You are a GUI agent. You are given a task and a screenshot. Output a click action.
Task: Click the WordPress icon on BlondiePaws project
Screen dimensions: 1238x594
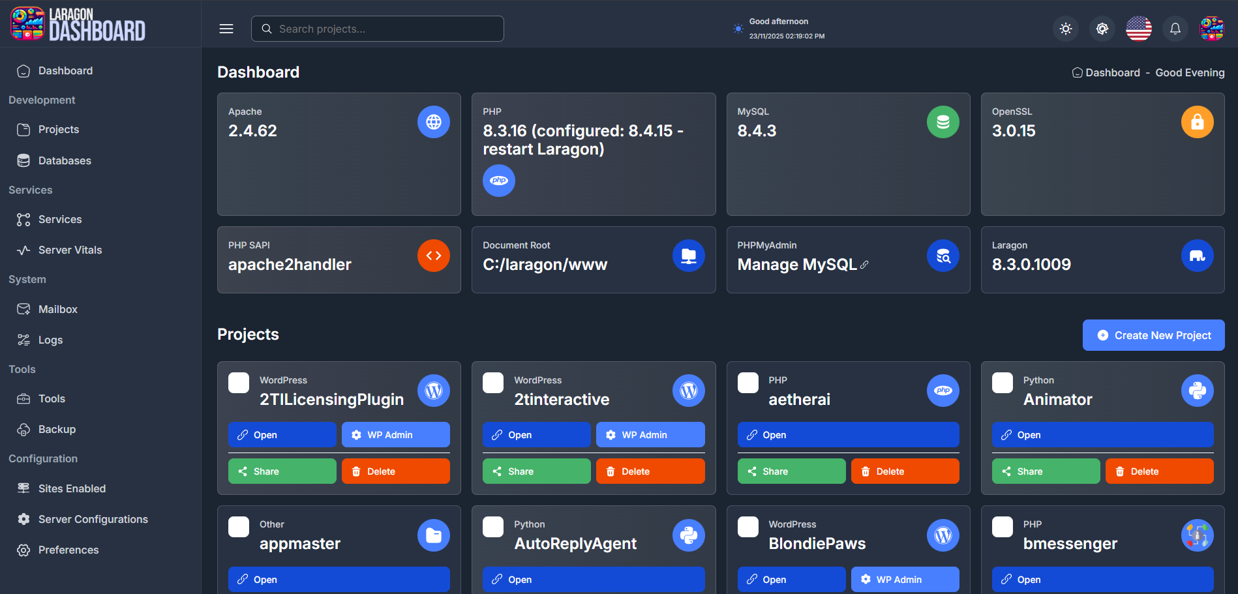[x=943, y=535]
